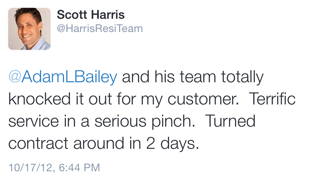The image size is (319, 184).
Task: Click the 6:44 PM time text
Action: tap(79, 167)
